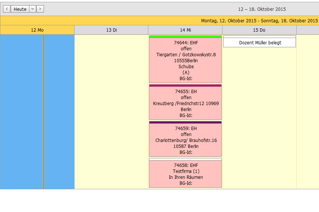Screen dimensions: 319x212
Task: Click the orange time marker in Monday column
Action: 44,112
